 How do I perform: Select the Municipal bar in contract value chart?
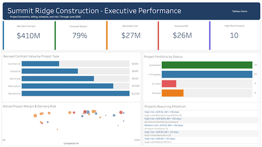(58, 79)
